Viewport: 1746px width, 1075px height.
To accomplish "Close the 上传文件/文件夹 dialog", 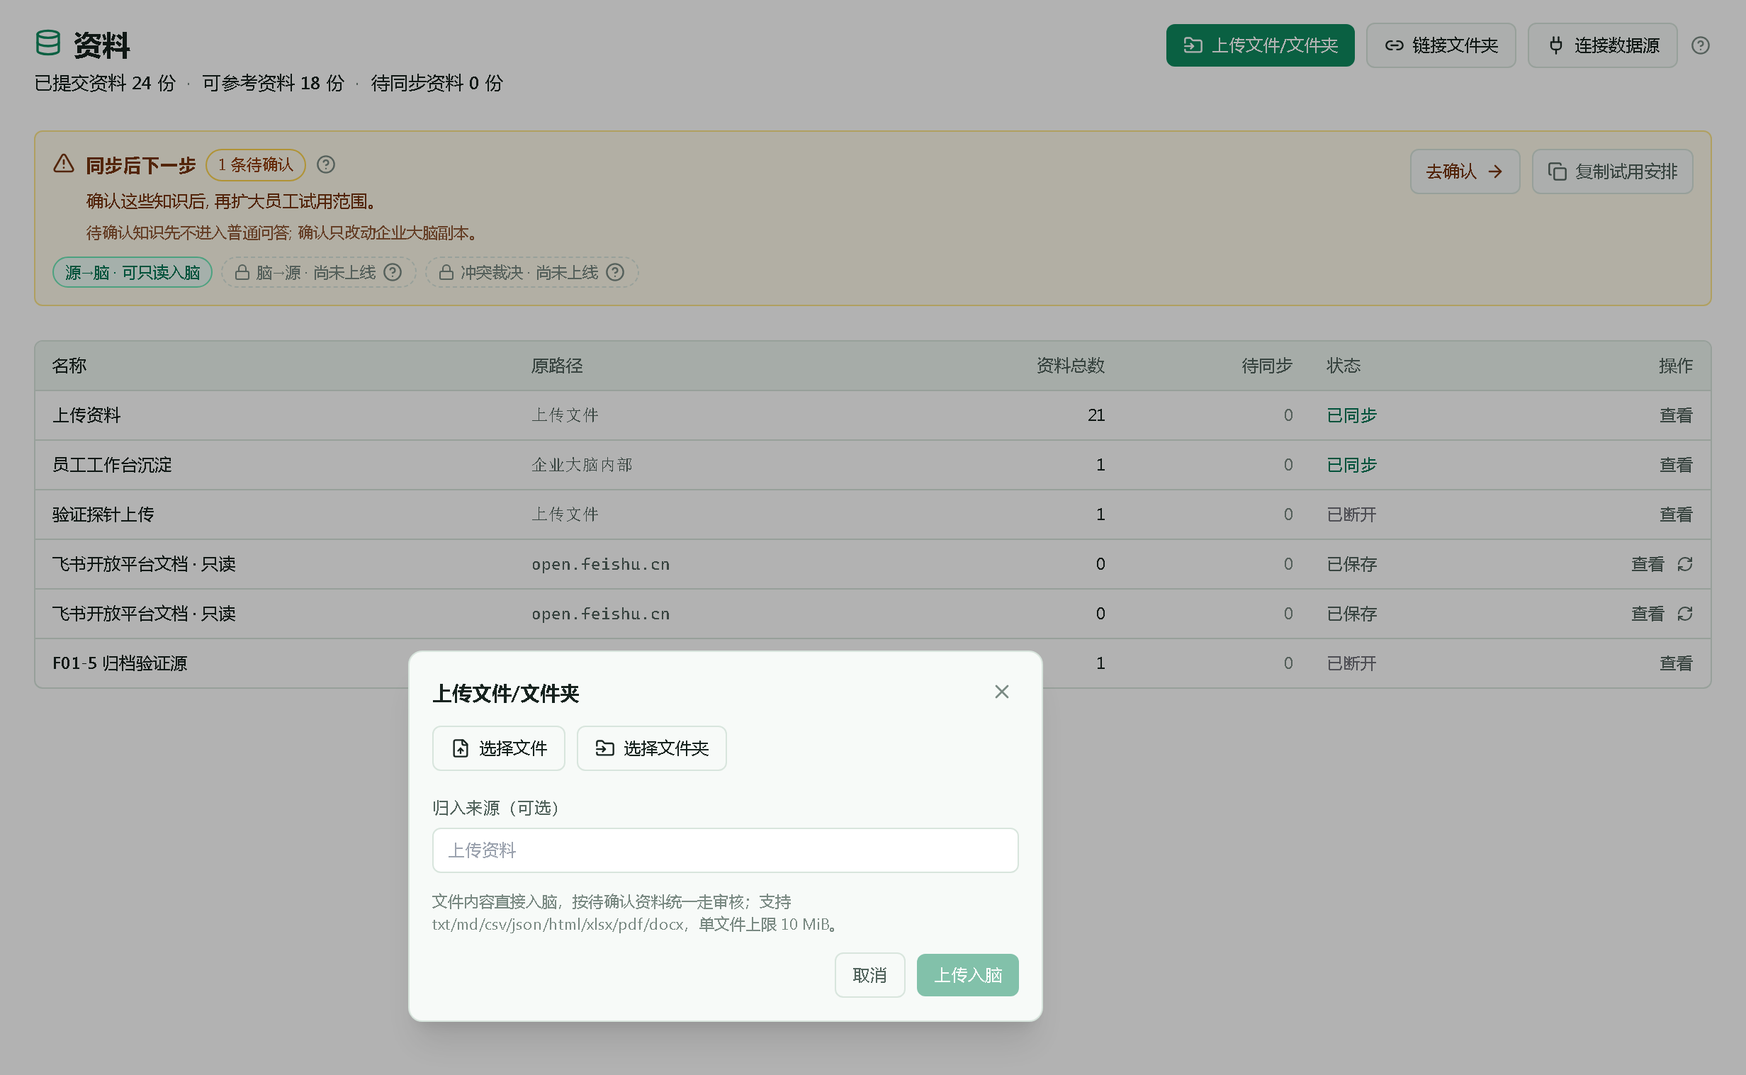I will pyautogui.click(x=1002, y=692).
